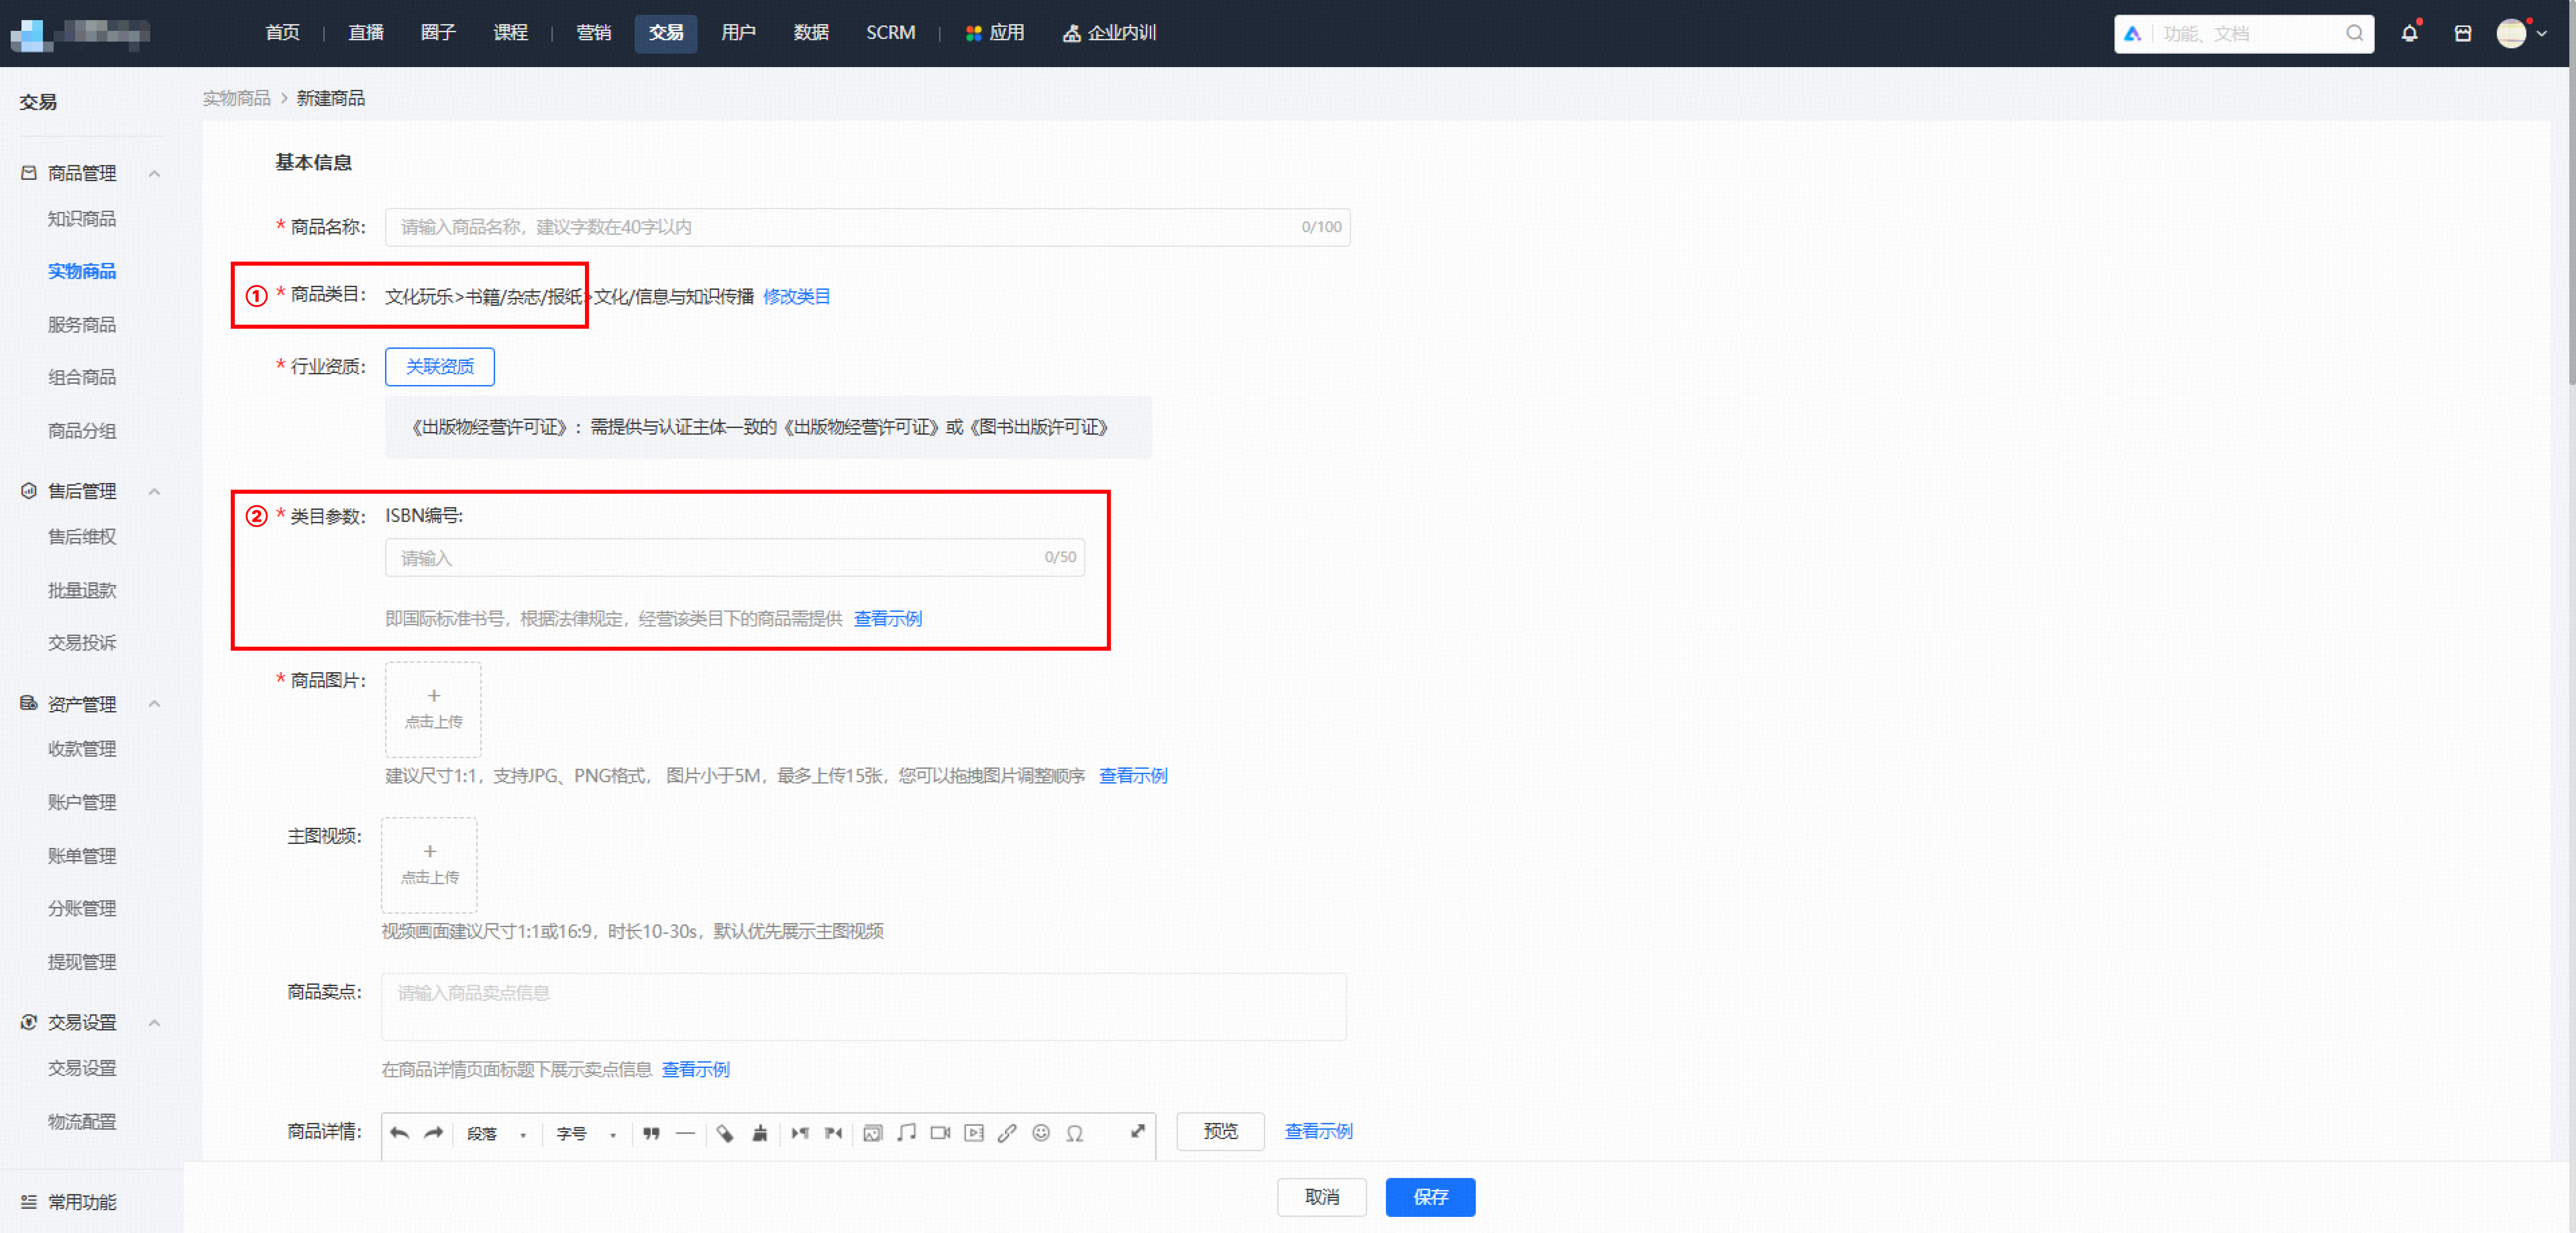Open the SCRM top menu

click(891, 33)
